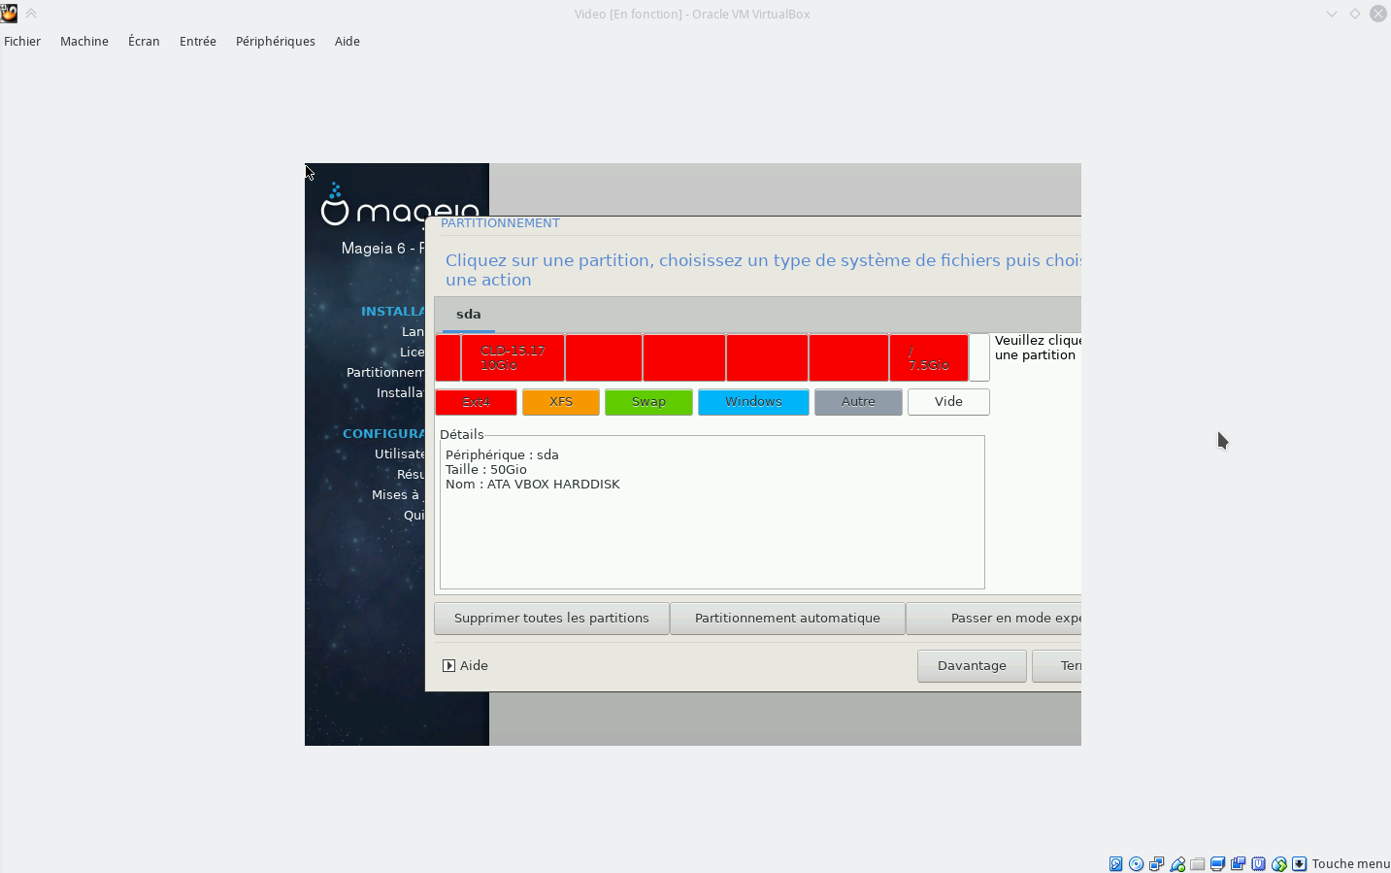
Task: Click the overlapping screens capture status icon
Action: click(x=1239, y=863)
